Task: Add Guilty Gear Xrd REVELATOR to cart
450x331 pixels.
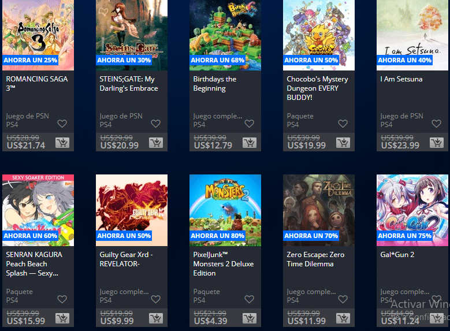Action: pyautogui.click(x=156, y=318)
